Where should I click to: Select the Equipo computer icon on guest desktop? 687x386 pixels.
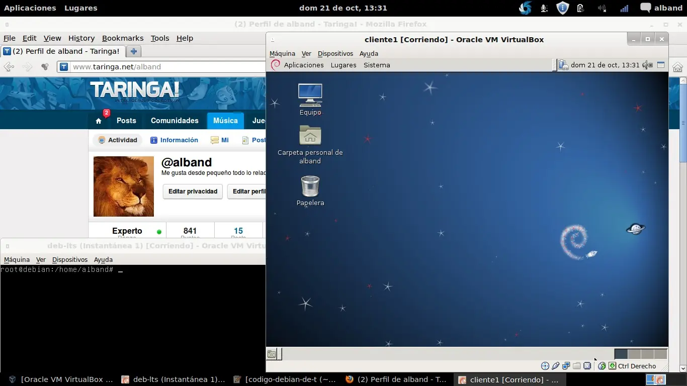pos(310,100)
